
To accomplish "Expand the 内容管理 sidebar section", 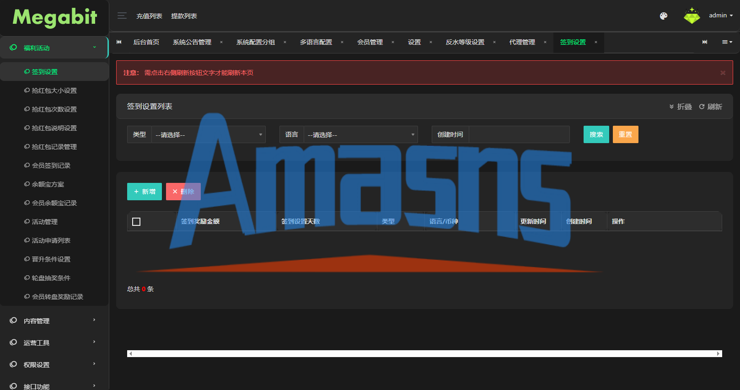I will pos(54,321).
